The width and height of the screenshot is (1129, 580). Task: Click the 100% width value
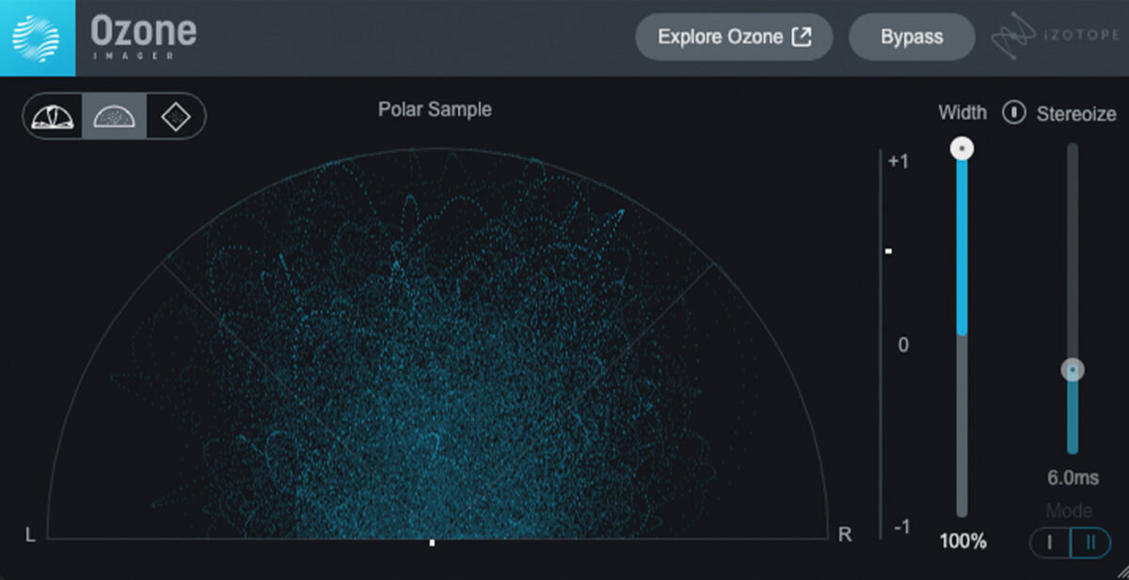pos(962,541)
